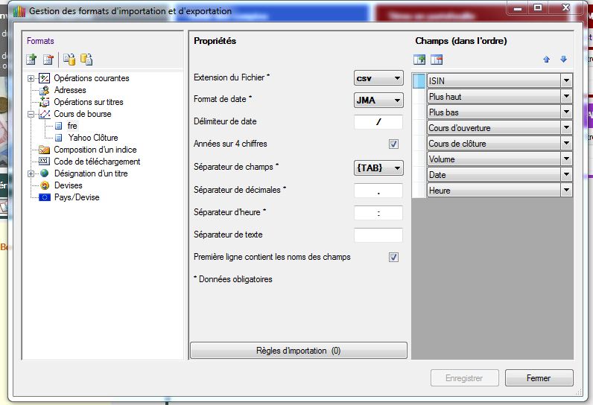This screenshot has width=593, height=405.
Task: Click the 'Séparateur de texte' input field
Action: [x=378, y=235]
